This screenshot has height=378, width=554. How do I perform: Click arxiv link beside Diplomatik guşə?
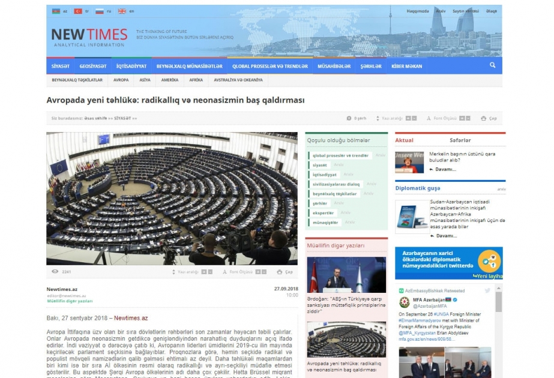(x=501, y=190)
